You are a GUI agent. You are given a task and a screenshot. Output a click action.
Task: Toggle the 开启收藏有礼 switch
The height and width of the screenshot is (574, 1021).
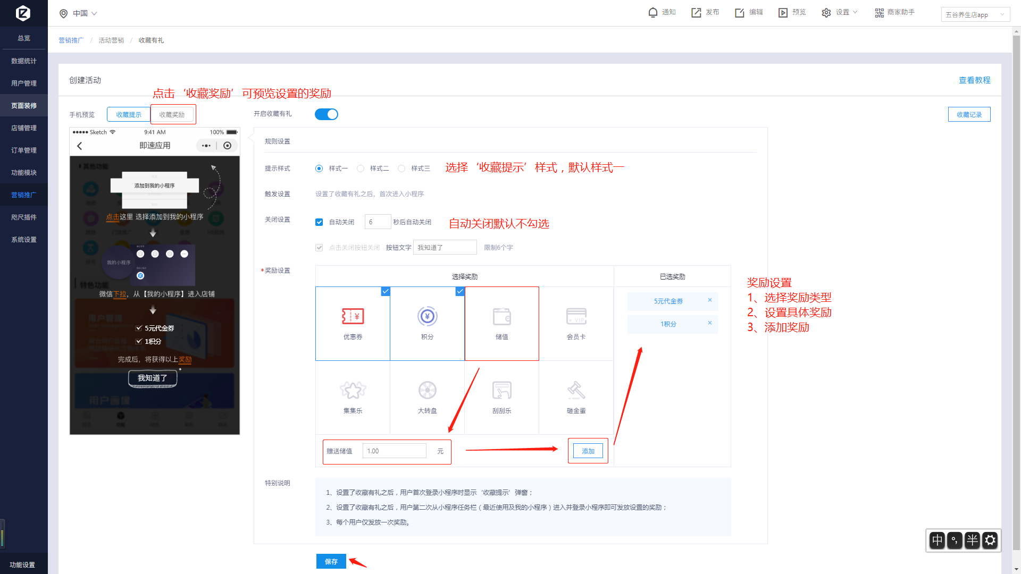(327, 114)
